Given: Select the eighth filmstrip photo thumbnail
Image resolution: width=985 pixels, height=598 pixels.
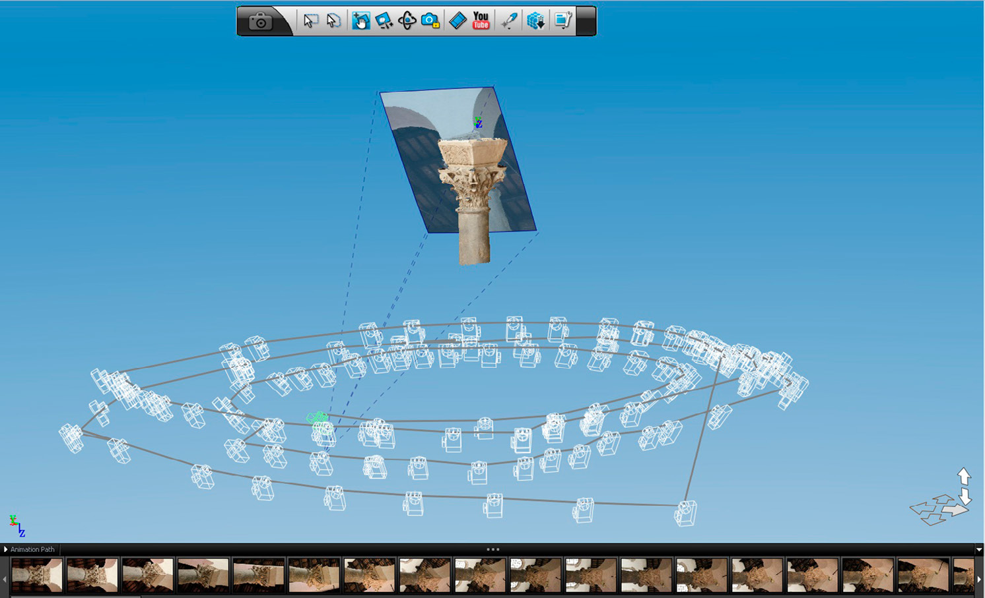Looking at the screenshot, I should pyautogui.click(x=425, y=575).
